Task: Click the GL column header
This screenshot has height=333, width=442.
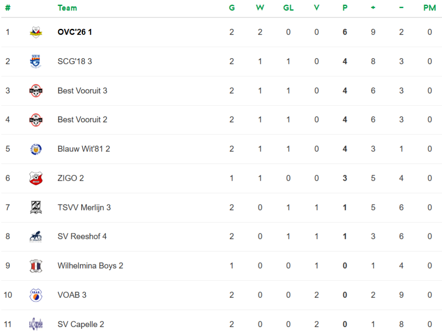Action: (288, 8)
